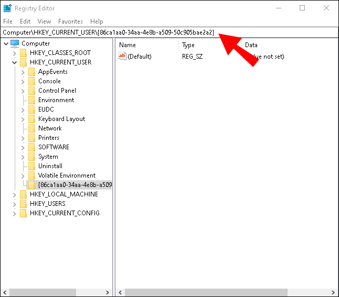The width and height of the screenshot is (339, 297).
Task: Expand HKEY_LOCAL_MACHINE chevron
Action: pyautogui.click(x=15, y=195)
